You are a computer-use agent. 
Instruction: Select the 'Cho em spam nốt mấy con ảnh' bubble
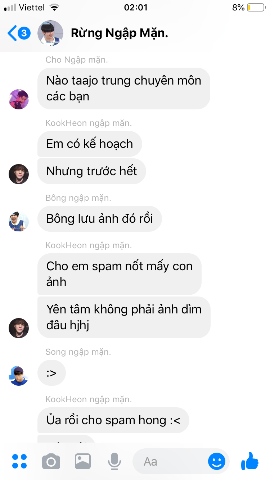click(120, 274)
